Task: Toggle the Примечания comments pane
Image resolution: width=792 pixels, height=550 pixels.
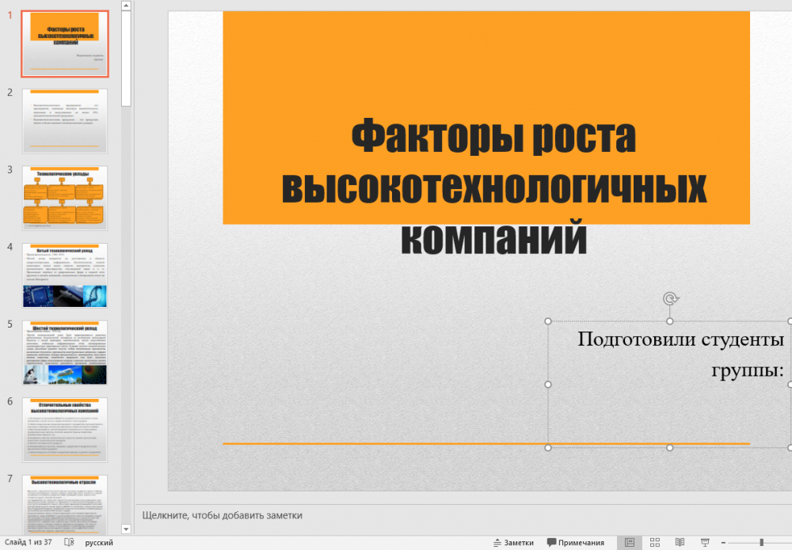Action: [x=575, y=542]
